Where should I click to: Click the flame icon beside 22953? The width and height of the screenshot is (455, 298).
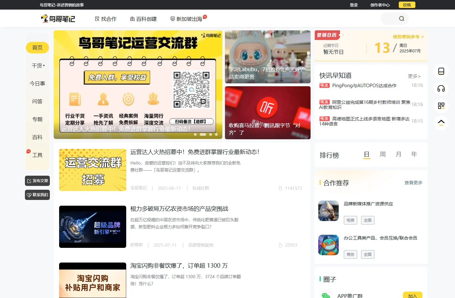click(280, 245)
